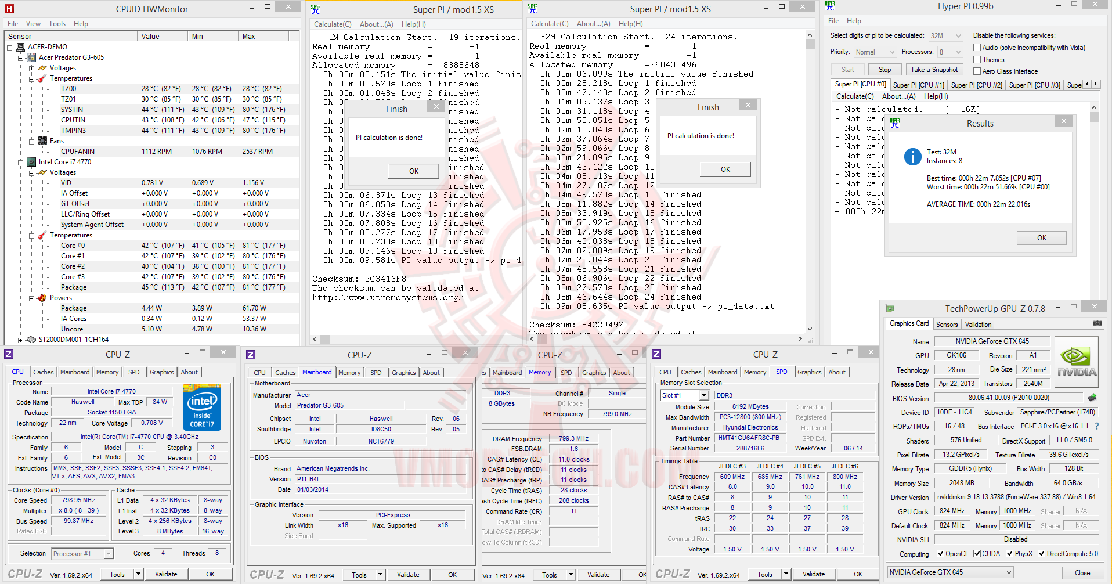Click the title bar icon of CPU-Z Mainboard window
The image size is (1112, 584).
coord(251,355)
